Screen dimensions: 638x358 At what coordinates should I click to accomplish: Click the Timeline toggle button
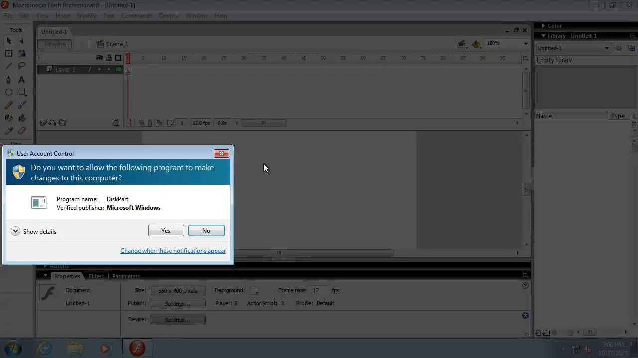(55, 44)
